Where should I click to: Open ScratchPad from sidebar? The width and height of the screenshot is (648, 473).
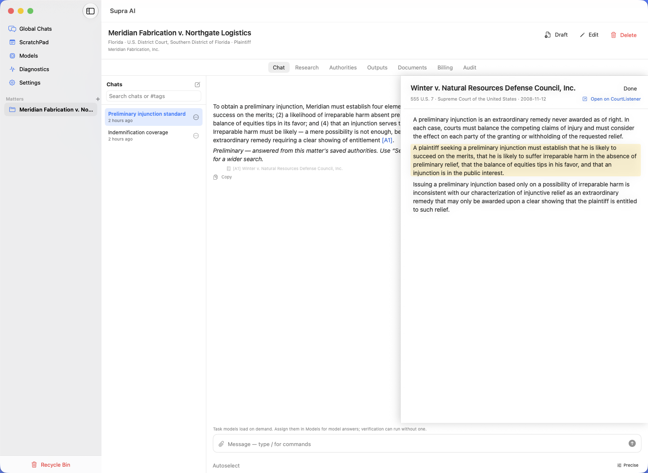29,42
